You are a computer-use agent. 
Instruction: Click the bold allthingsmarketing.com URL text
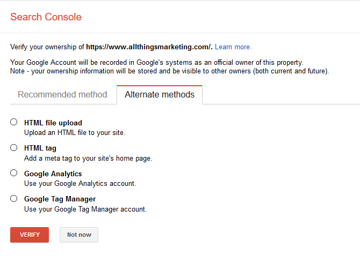[149, 47]
